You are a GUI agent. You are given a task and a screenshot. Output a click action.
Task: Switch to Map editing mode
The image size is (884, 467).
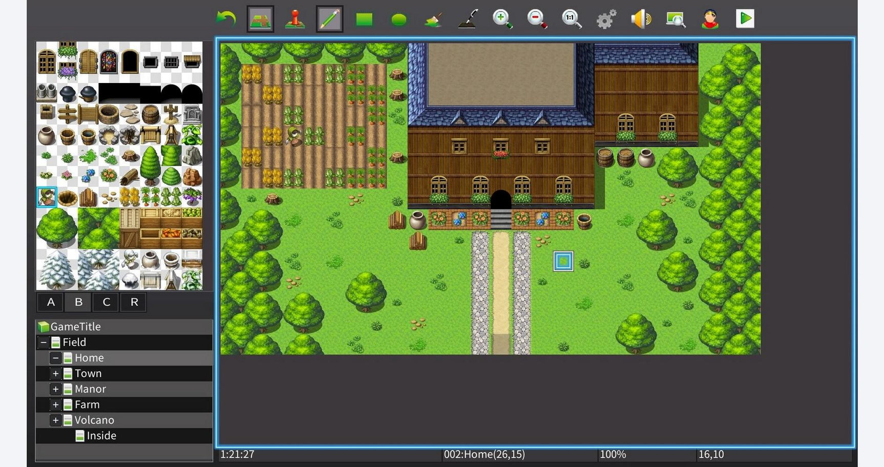[x=260, y=18]
